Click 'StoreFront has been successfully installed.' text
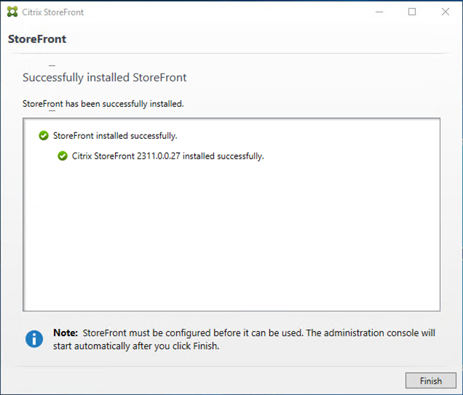 [x=103, y=104]
